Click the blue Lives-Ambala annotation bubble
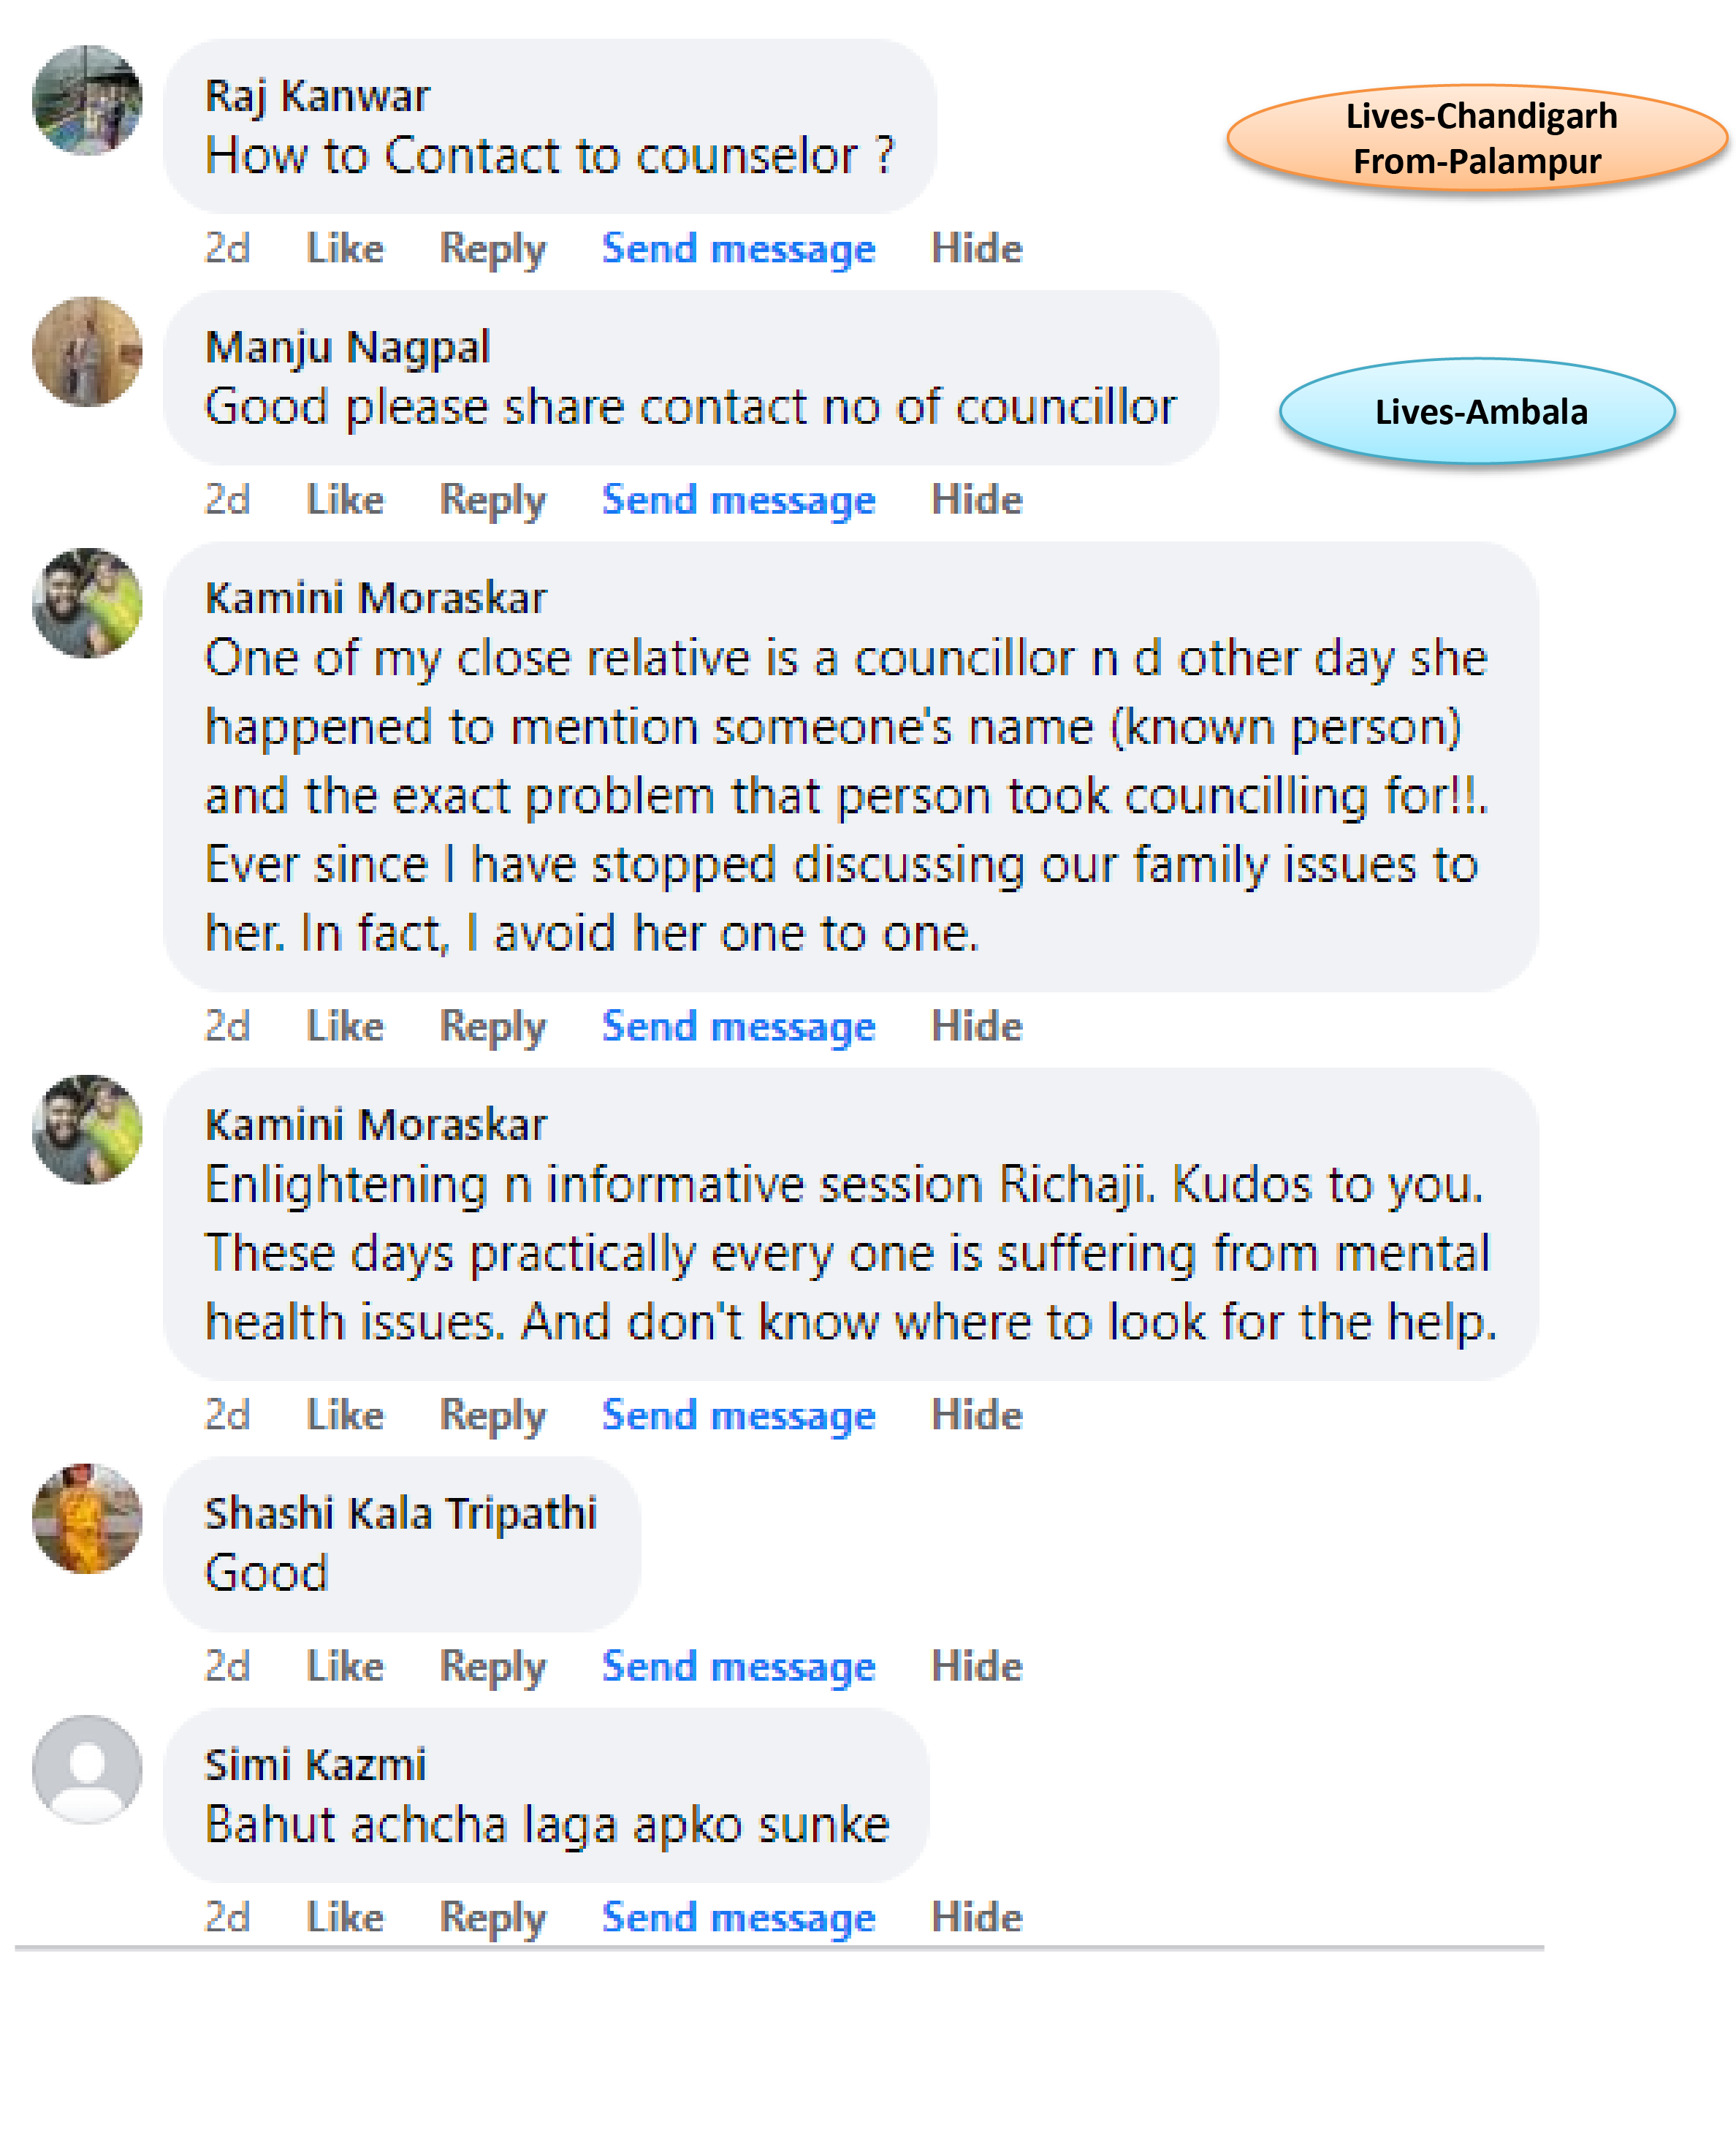The width and height of the screenshot is (1736, 2152). pyautogui.click(x=1478, y=411)
